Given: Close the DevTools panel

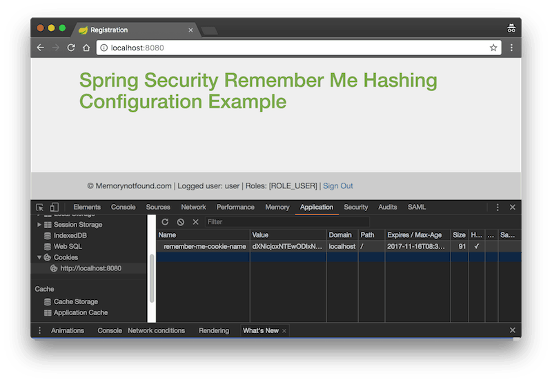Looking at the screenshot, I should coord(513,207).
